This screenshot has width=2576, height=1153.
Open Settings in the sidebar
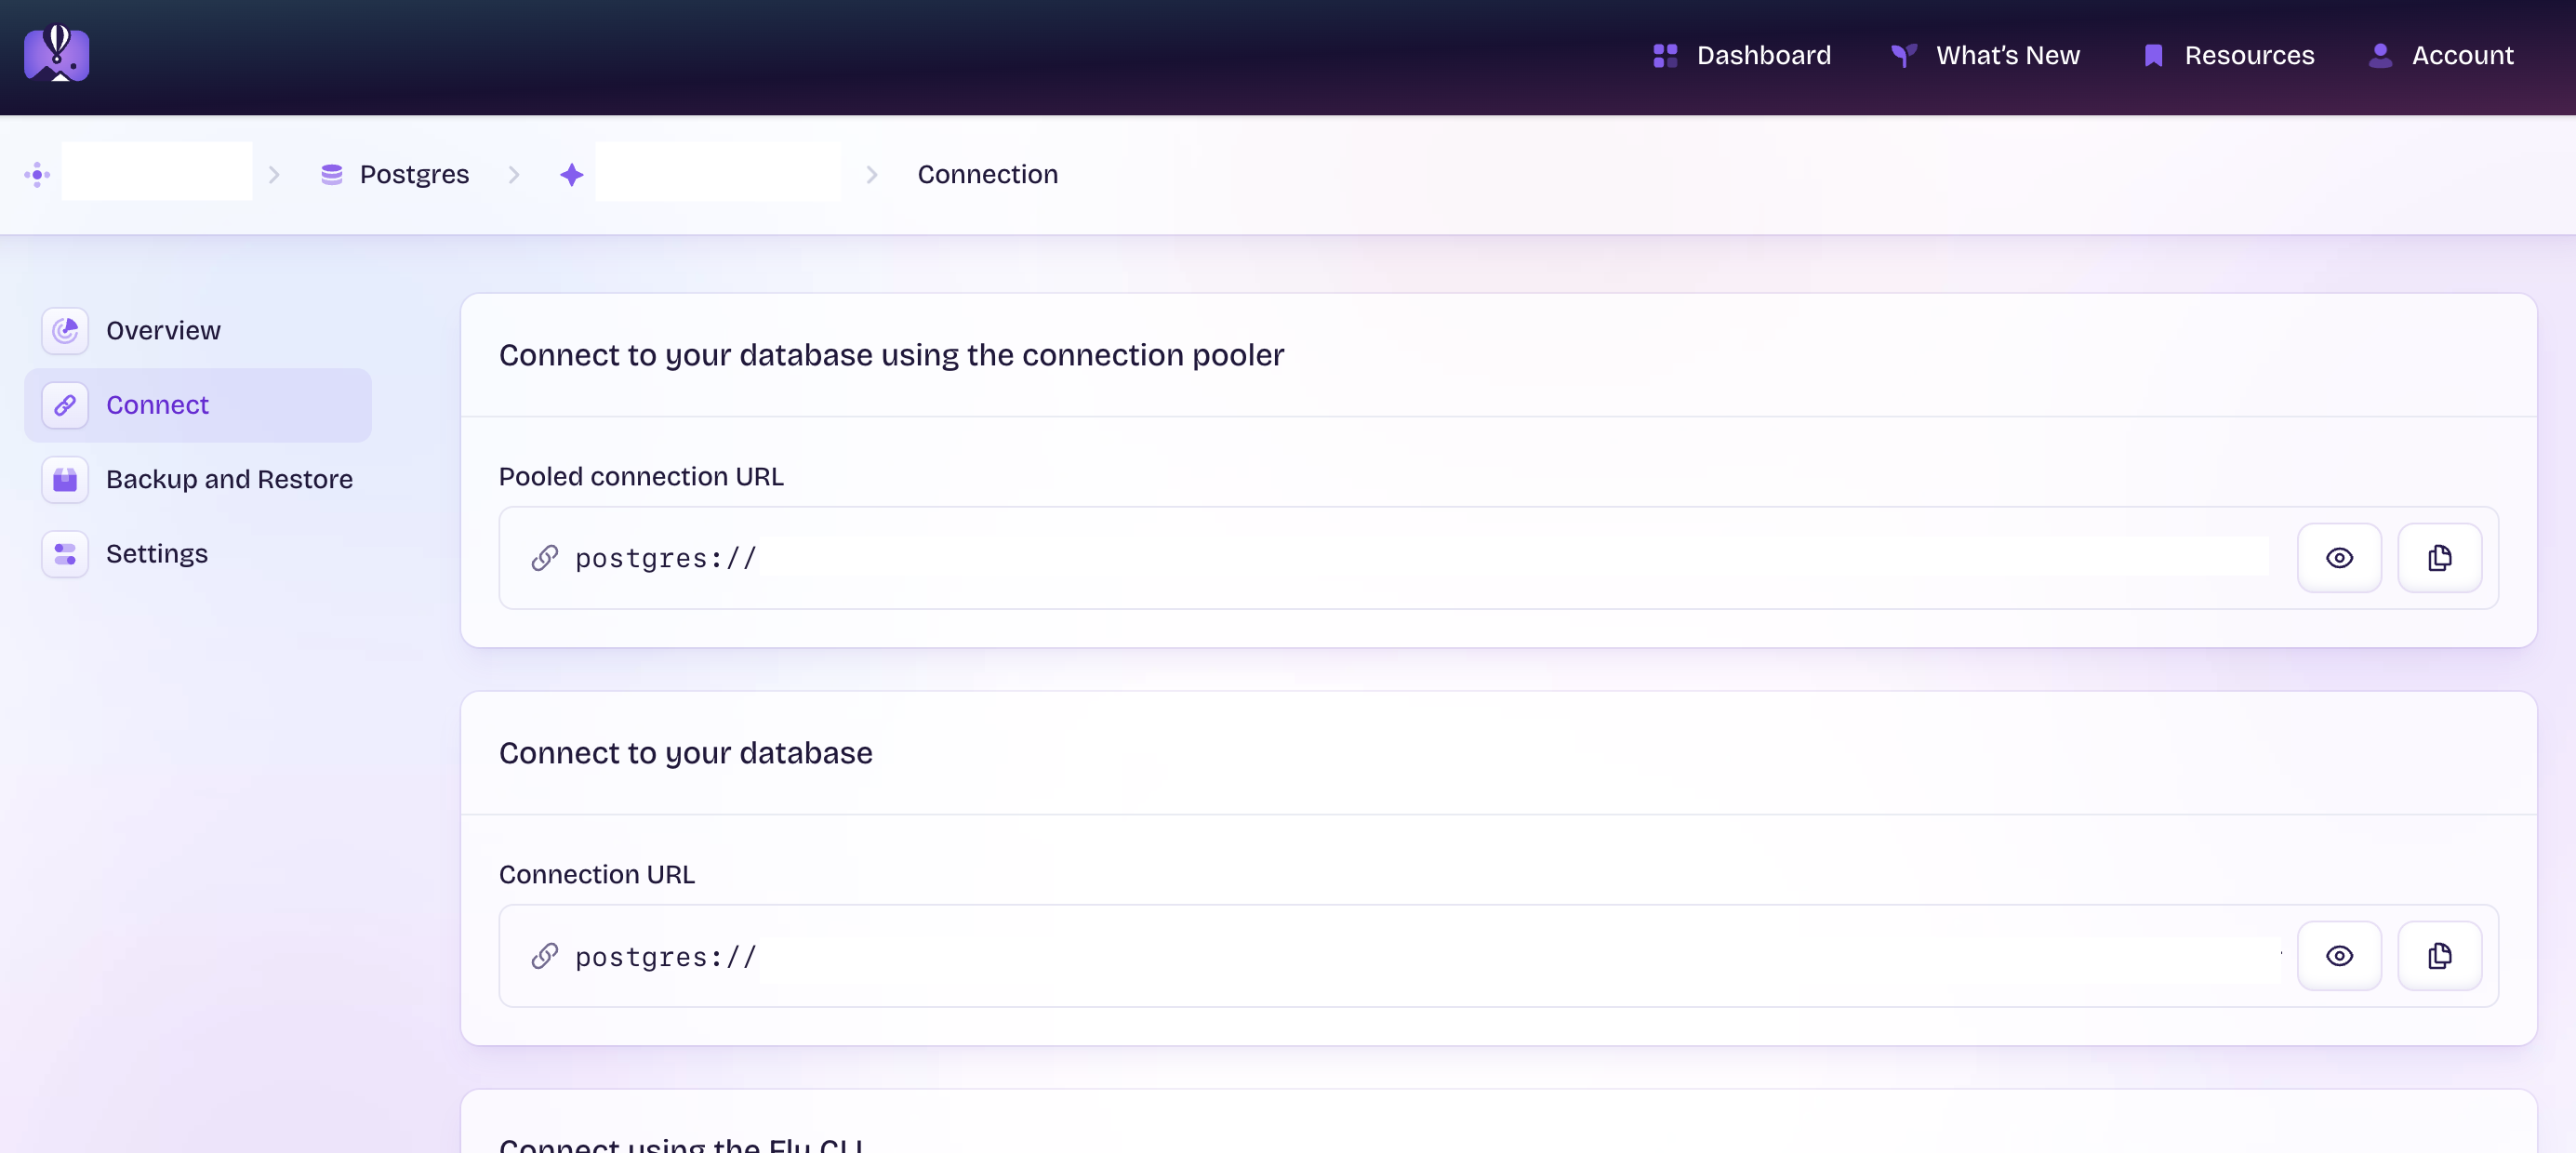point(198,554)
